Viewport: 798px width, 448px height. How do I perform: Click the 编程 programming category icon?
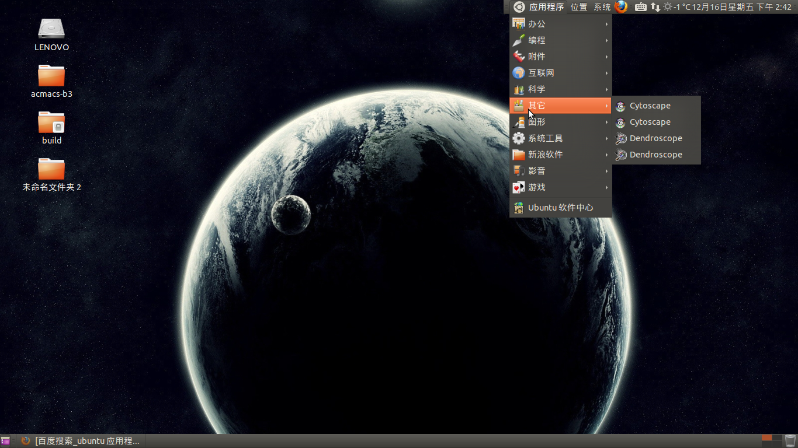tap(519, 40)
